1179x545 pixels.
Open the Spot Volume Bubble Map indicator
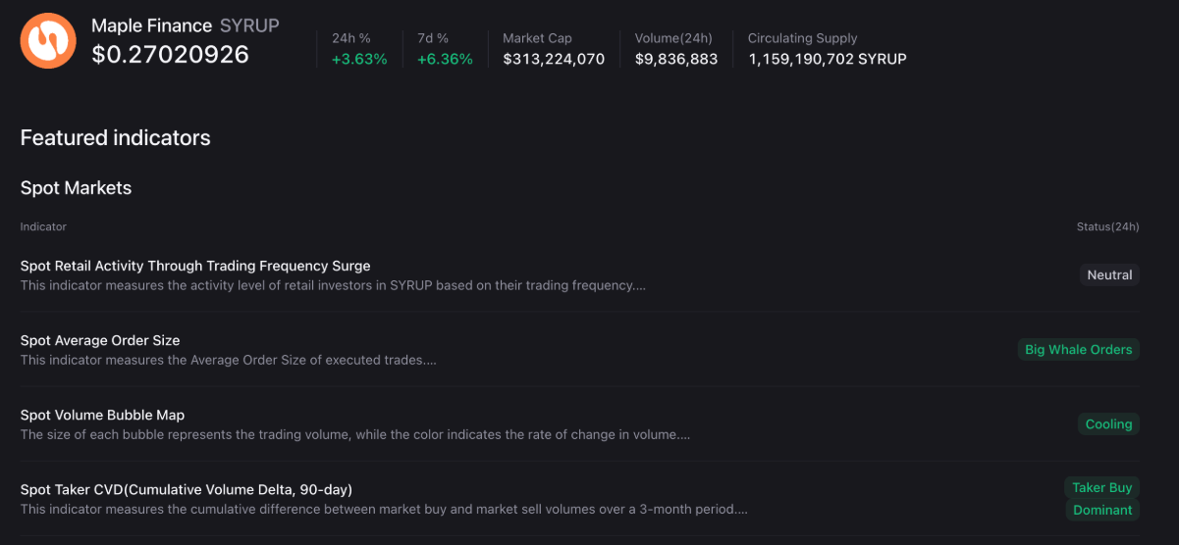[x=102, y=415]
